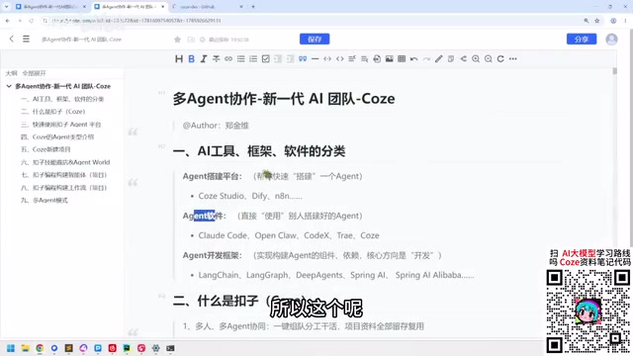Click the line 'Claude Code、Open Claw、CodeX、Trae、Coze'

[x=289, y=235]
